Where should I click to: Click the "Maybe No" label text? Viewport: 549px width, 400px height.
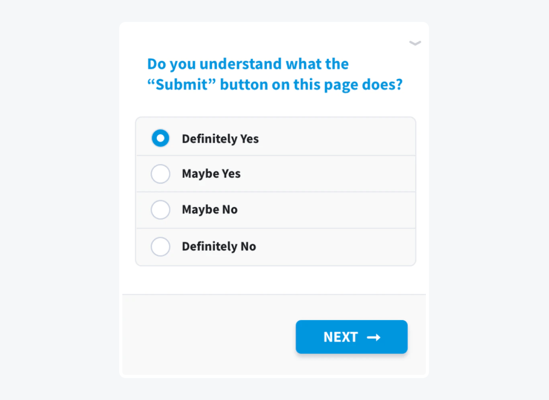click(210, 210)
